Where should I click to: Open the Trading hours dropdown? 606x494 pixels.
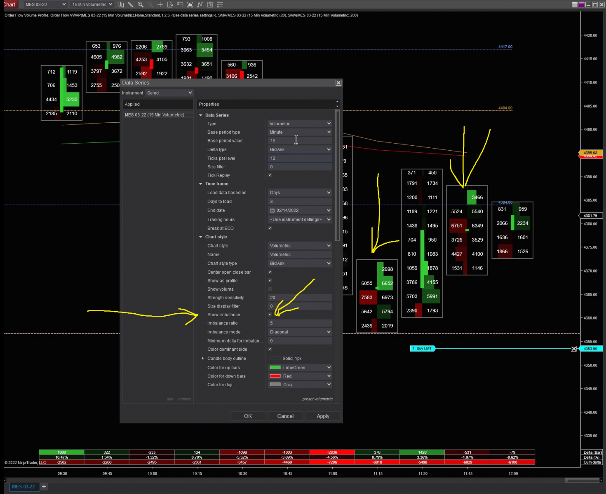tap(300, 219)
